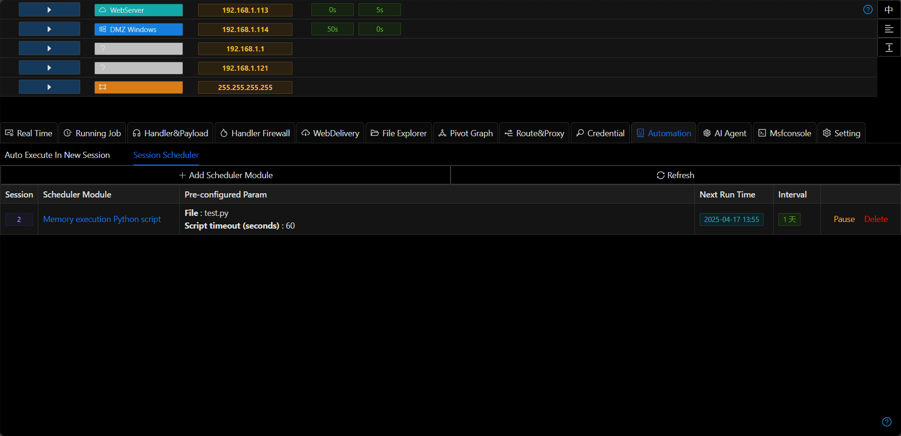Open the Memory execution Python script link

(x=102, y=219)
